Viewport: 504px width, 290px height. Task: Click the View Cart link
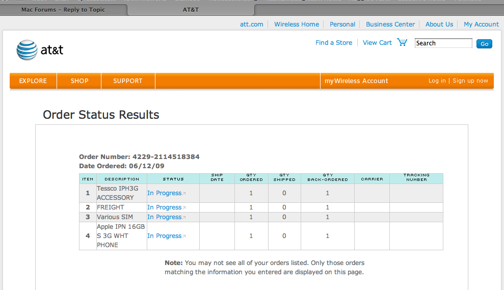coord(377,42)
